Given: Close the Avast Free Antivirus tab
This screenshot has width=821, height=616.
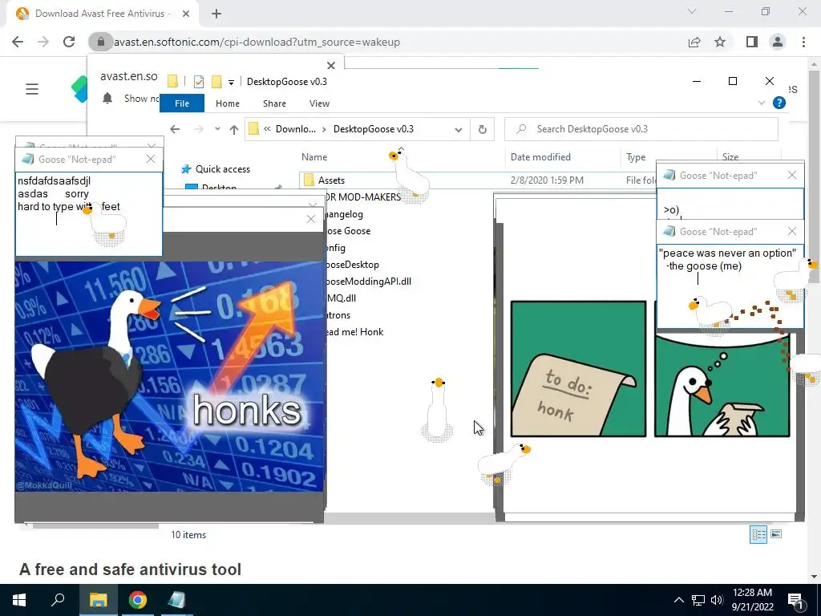Looking at the screenshot, I should [186, 14].
